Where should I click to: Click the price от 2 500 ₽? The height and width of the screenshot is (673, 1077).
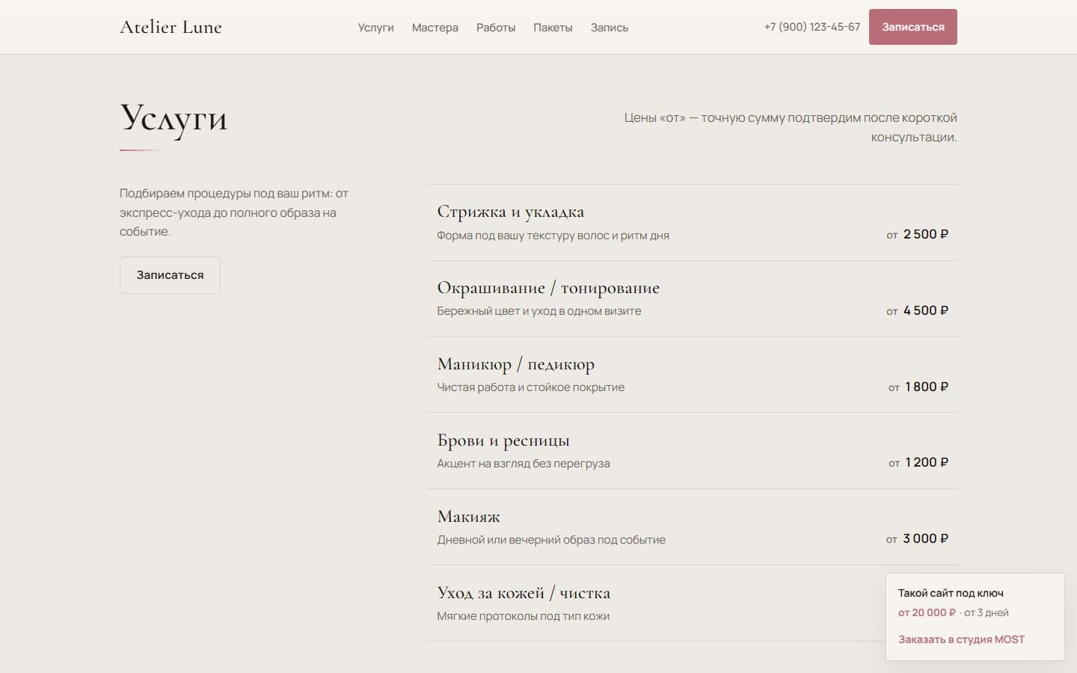pos(917,234)
